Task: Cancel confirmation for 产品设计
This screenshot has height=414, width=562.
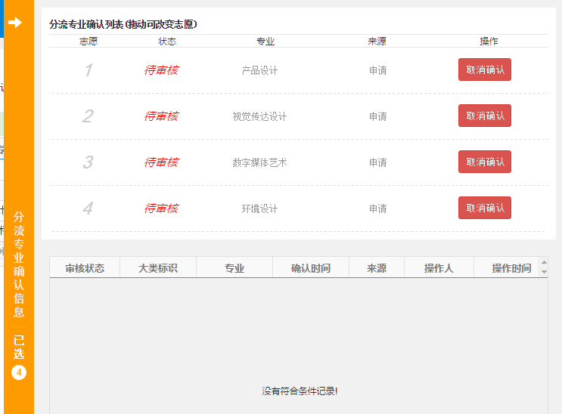Action: (x=484, y=70)
